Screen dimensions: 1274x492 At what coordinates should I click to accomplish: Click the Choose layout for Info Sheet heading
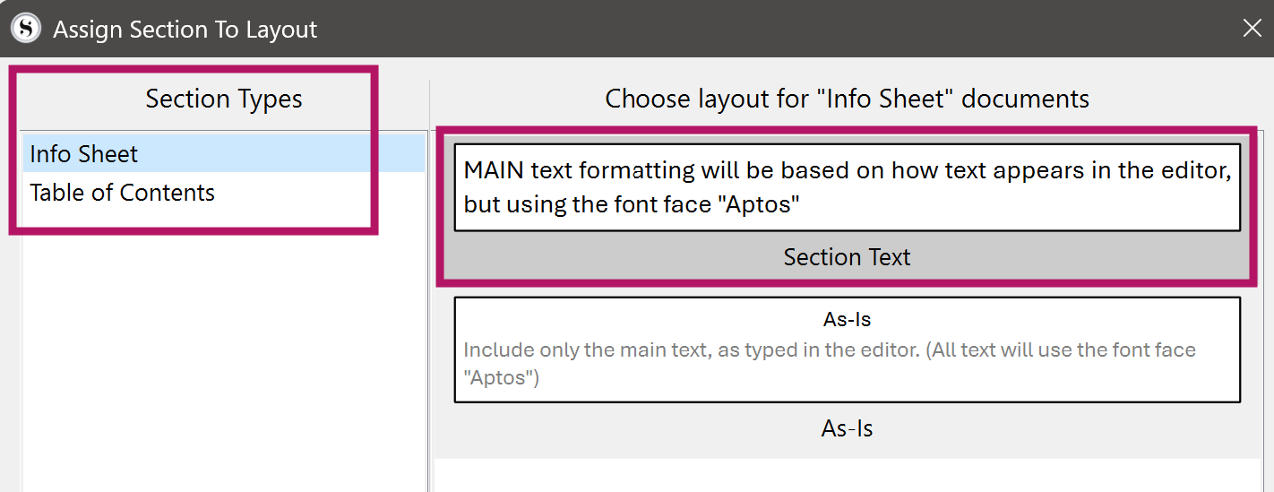848,99
